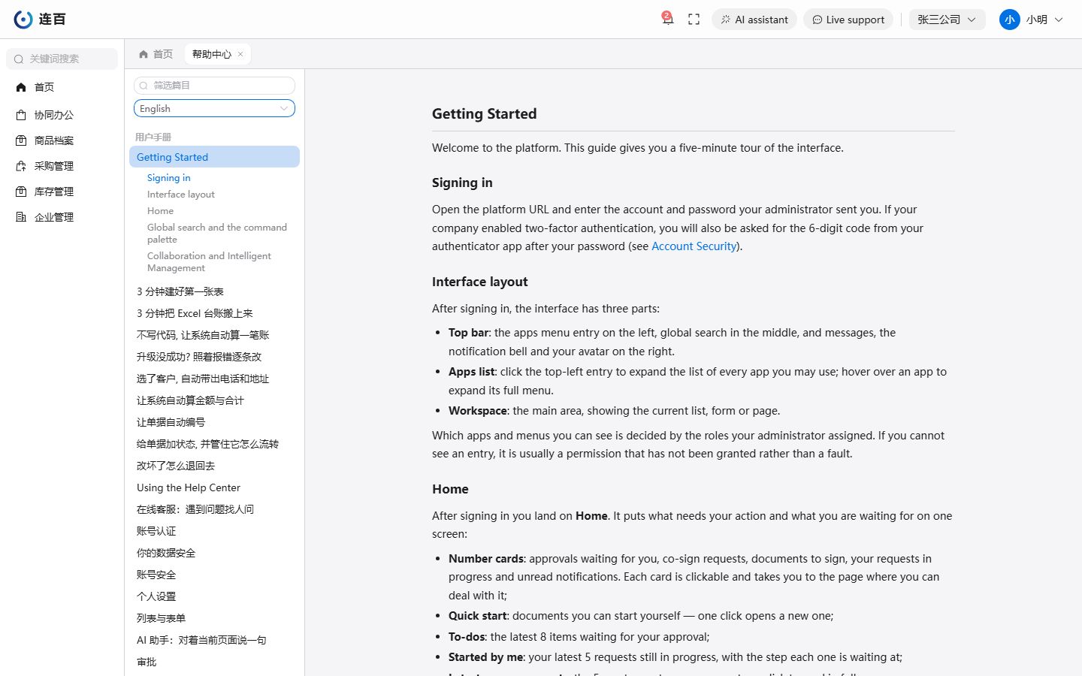Screen dimensions: 1082x676
Task: Follow the Account Security link
Action: (694, 246)
